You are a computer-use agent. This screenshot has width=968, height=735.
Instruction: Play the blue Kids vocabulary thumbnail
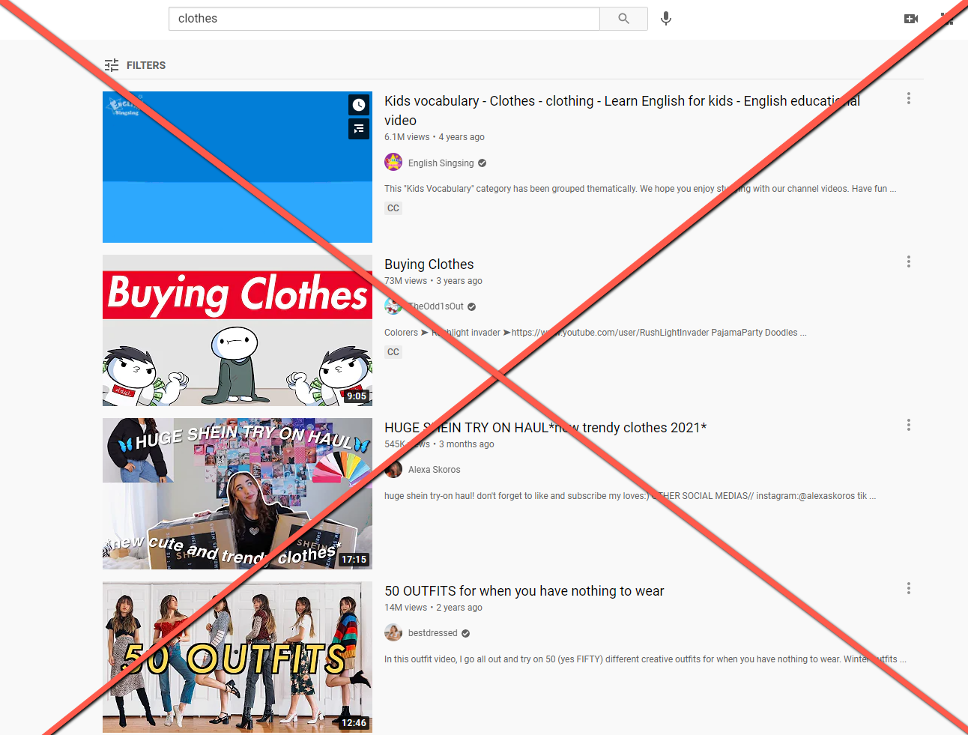[238, 167]
